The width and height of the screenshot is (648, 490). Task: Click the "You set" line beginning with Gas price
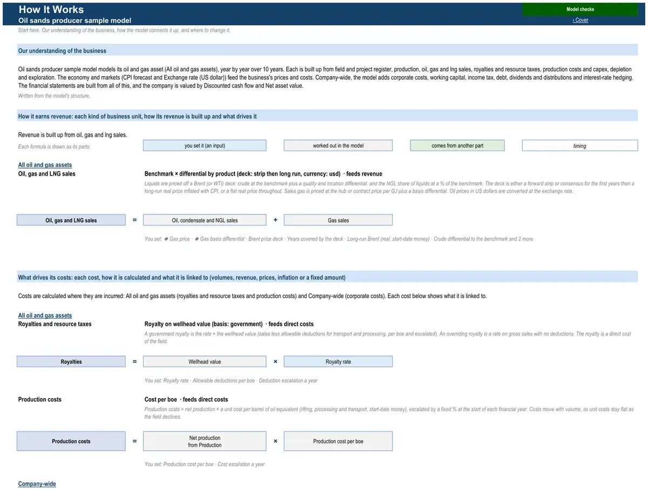click(x=339, y=239)
